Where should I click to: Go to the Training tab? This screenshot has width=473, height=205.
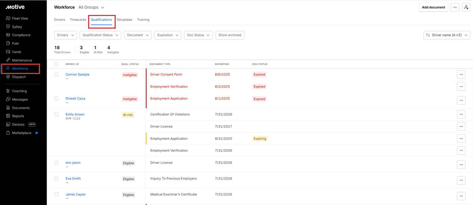point(143,20)
